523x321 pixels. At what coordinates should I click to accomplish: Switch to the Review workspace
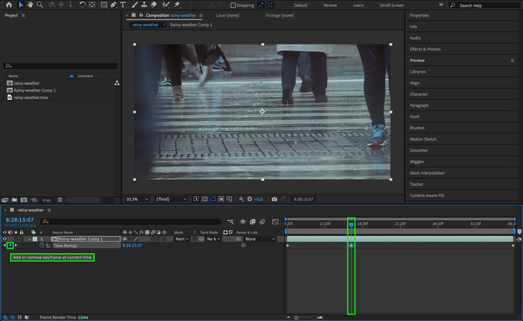click(x=330, y=5)
